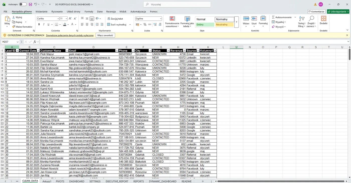351x183 pixels.
Task: Click Scal i wyśrodkuj button
Action: point(117,24)
